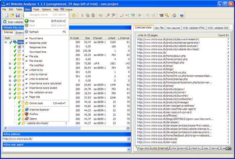Click the Refresh item in the View menu
Viewport: 235px width, 159px height.
click(34, 32)
